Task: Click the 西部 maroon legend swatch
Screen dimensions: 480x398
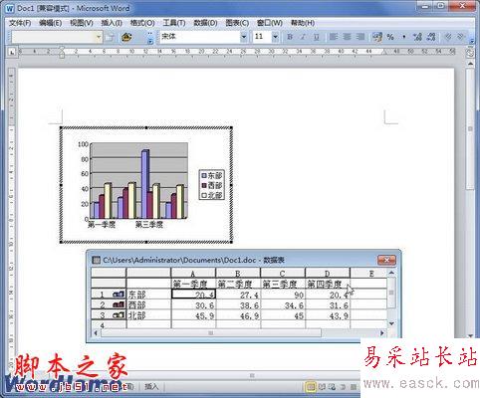Action: tap(204, 185)
